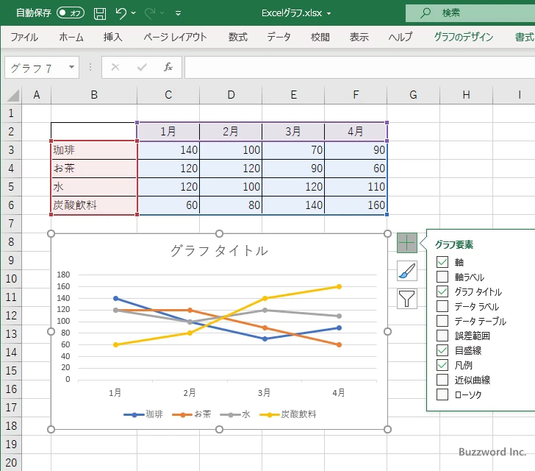Viewport: 535px width, 471px height.
Task: Click the Save icon in title bar
Action: (100, 13)
